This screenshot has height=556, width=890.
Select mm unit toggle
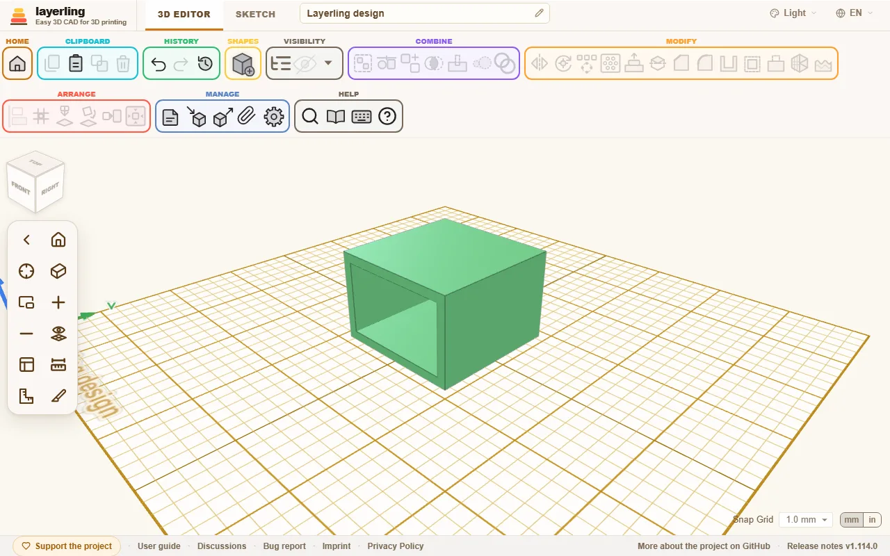coord(852,520)
